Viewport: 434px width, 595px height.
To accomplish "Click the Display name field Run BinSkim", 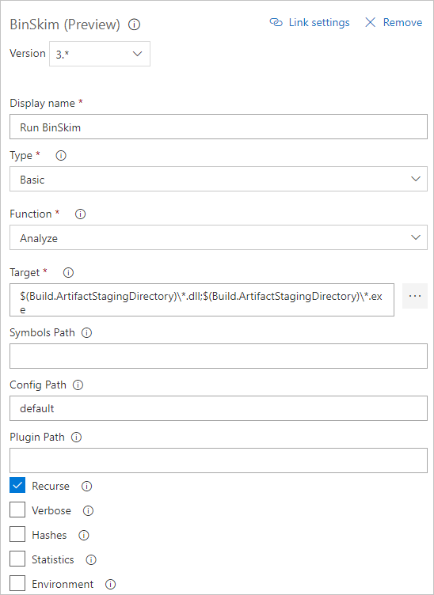I will coord(219,127).
